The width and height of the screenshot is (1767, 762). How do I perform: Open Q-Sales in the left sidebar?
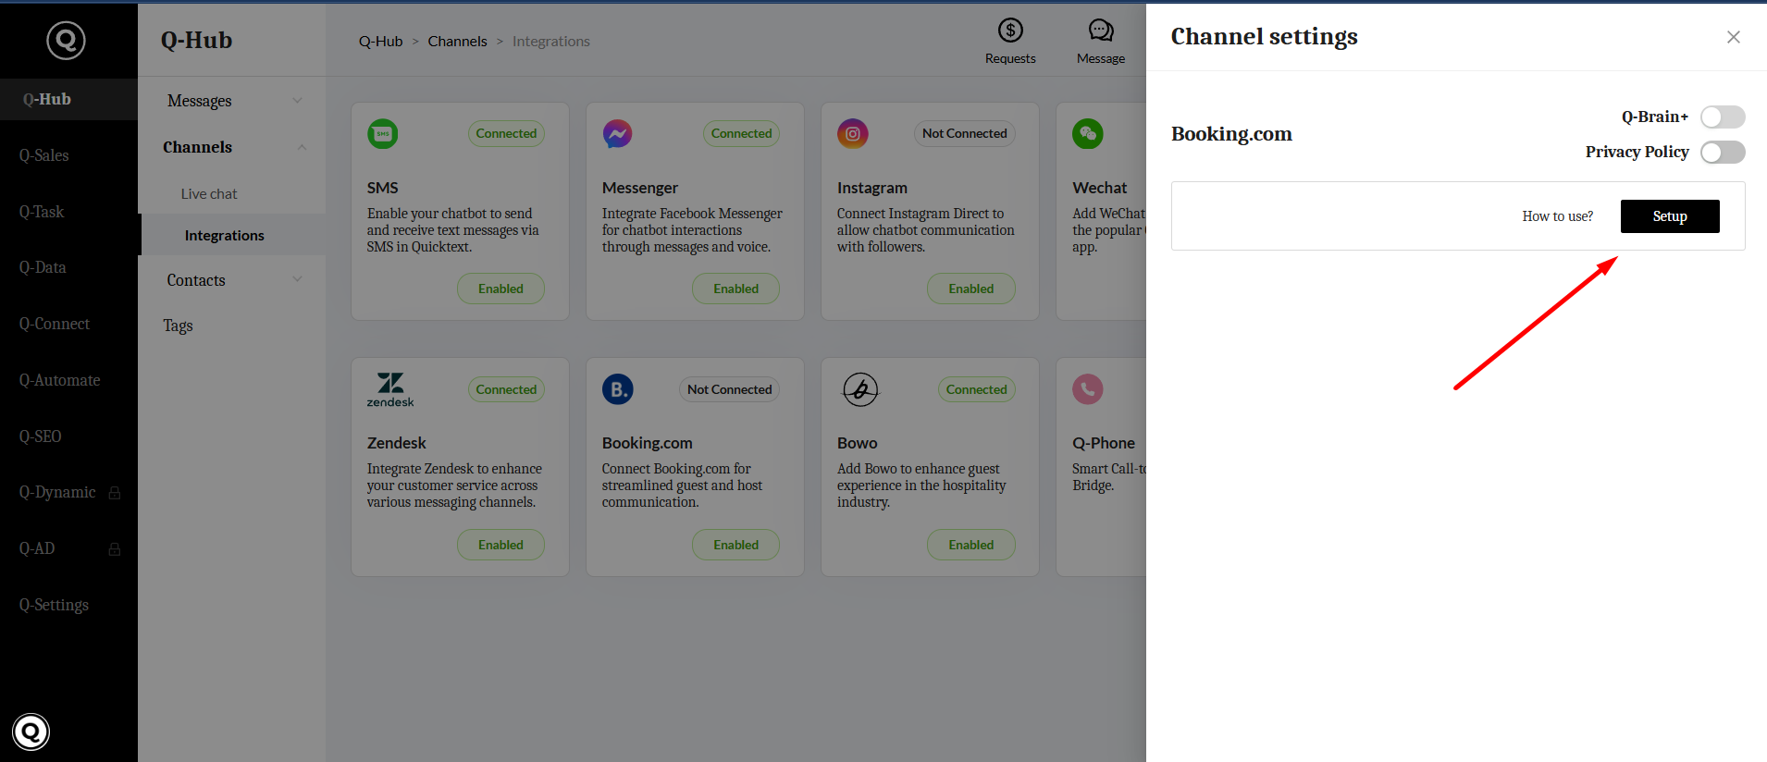(44, 155)
